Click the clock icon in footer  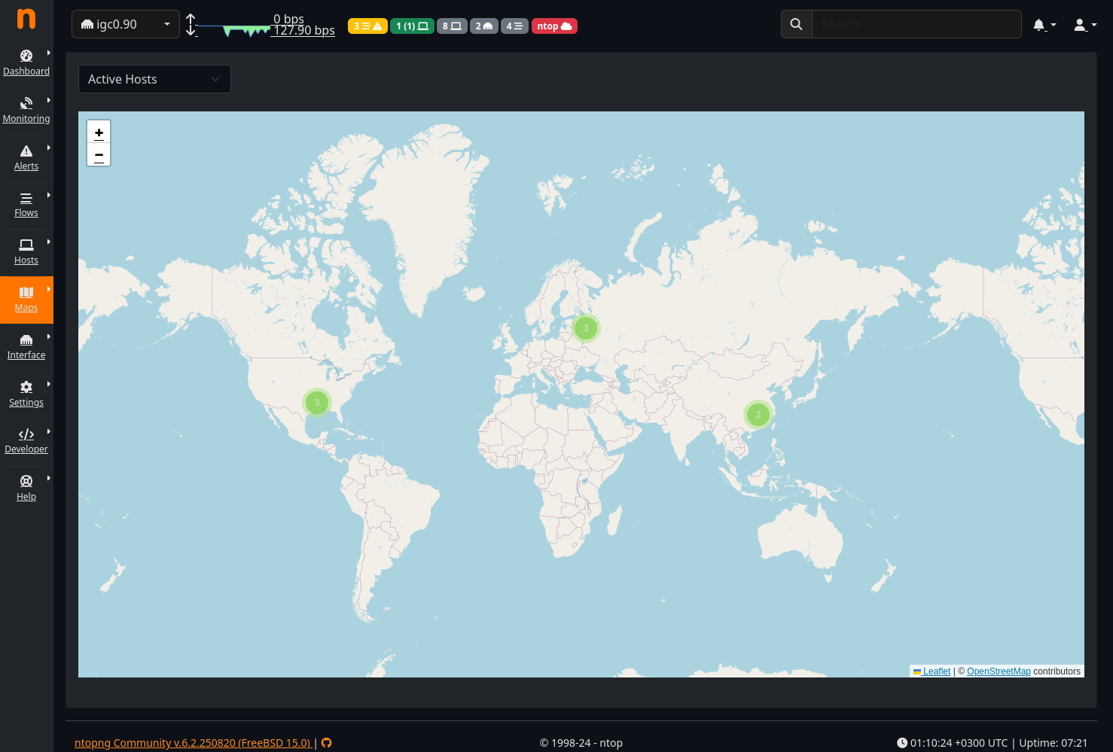pyautogui.click(x=902, y=743)
